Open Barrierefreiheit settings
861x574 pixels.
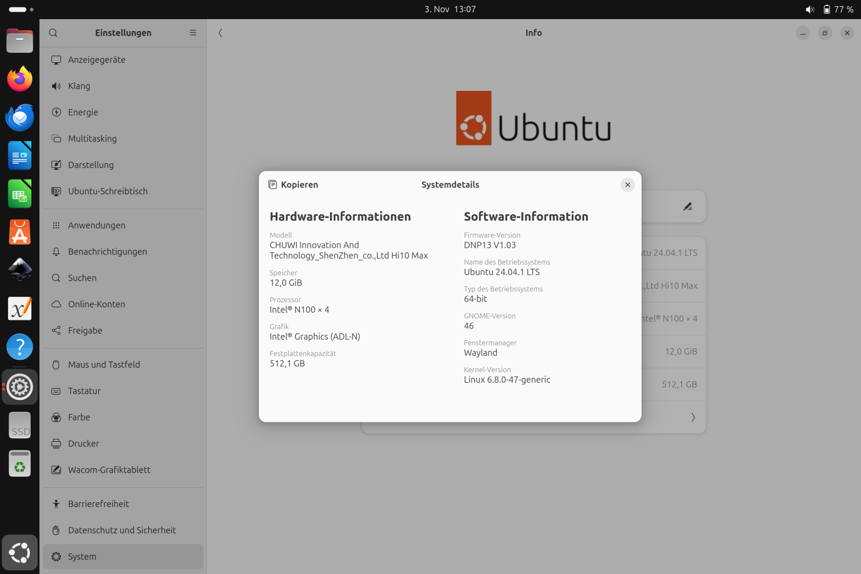click(123, 504)
